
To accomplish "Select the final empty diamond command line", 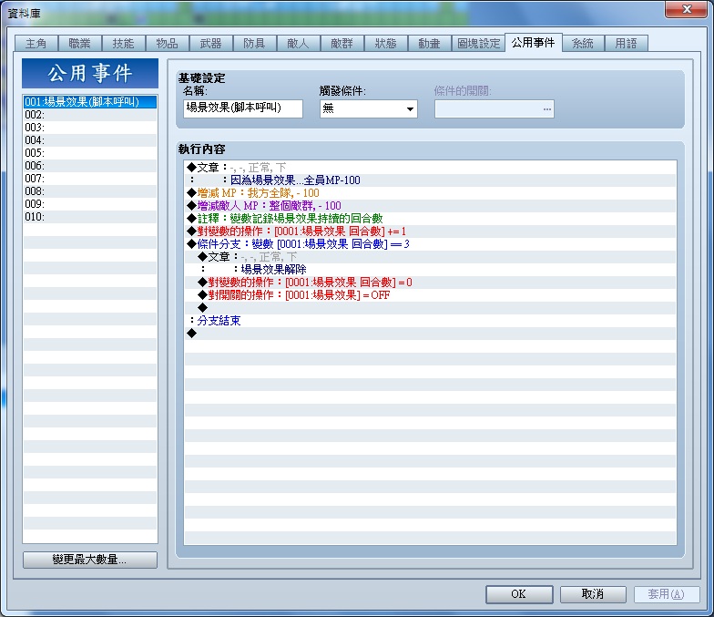I will [430, 334].
